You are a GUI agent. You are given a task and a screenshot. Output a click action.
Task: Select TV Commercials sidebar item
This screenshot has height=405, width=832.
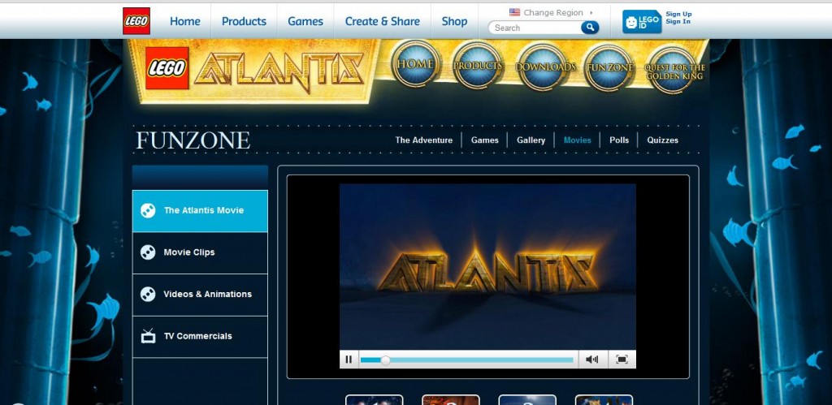[200, 337]
